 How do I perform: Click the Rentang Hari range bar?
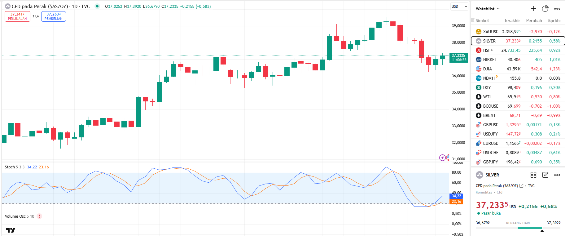point(518,228)
